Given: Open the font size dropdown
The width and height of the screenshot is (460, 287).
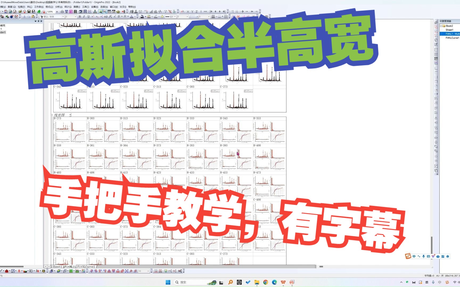Looking at the screenshot, I should point(75,16).
